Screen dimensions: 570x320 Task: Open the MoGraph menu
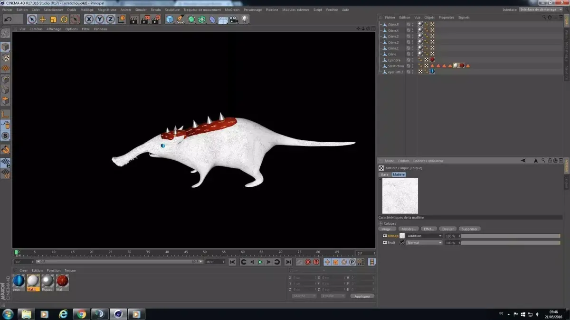(x=232, y=9)
